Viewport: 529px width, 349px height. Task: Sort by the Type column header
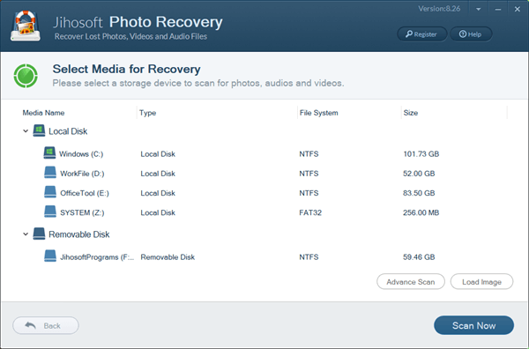pyautogui.click(x=148, y=113)
